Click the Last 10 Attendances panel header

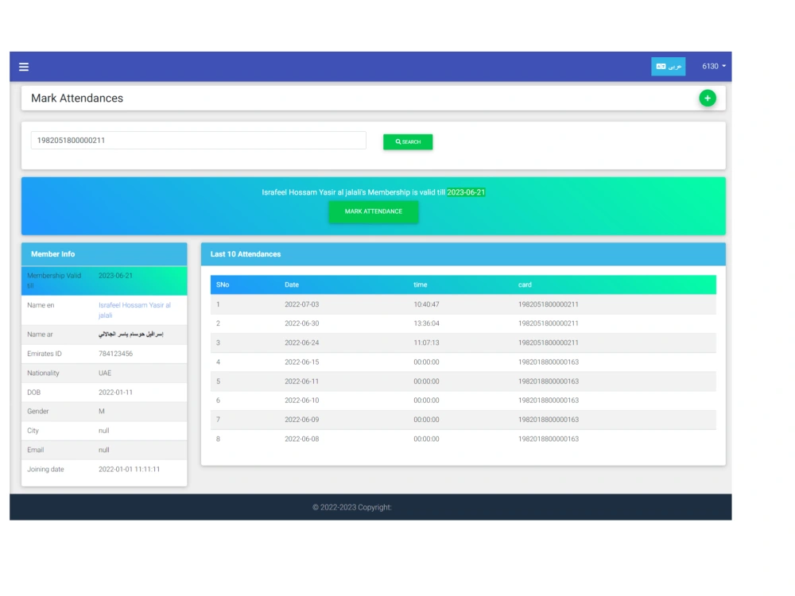(463, 254)
